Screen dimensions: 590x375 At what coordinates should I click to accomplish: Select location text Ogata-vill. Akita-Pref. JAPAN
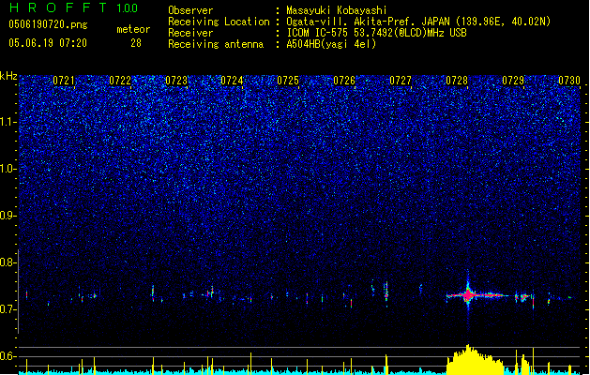pyautogui.click(x=368, y=22)
